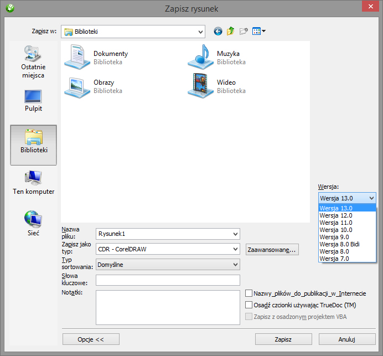Create a new folder icon
The image size is (383, 356).
pos(243,32)
